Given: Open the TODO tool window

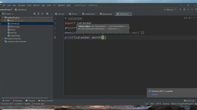Looking at the screenshot, I should click(x=6, y=101).
